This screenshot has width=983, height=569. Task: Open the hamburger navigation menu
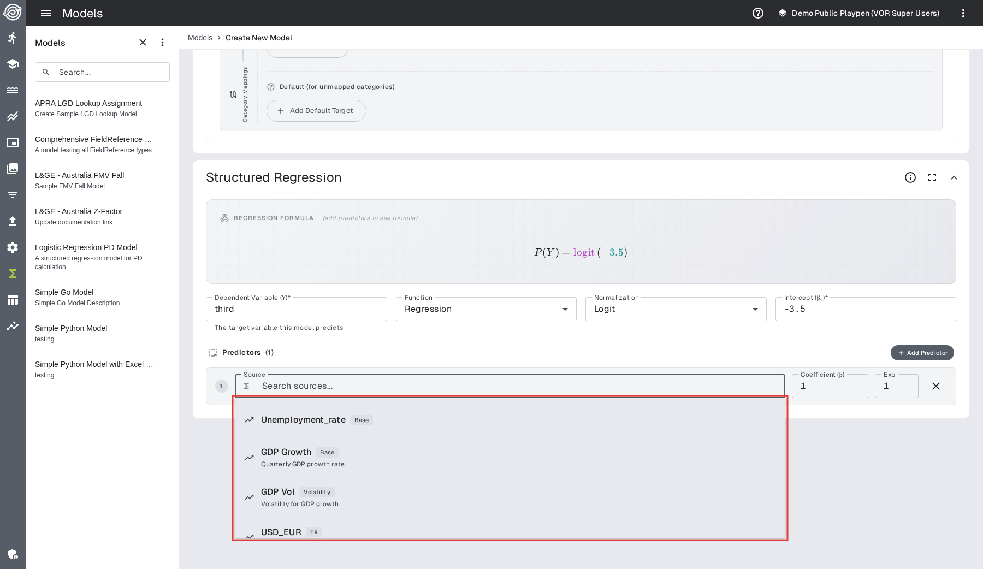point(46,13)
